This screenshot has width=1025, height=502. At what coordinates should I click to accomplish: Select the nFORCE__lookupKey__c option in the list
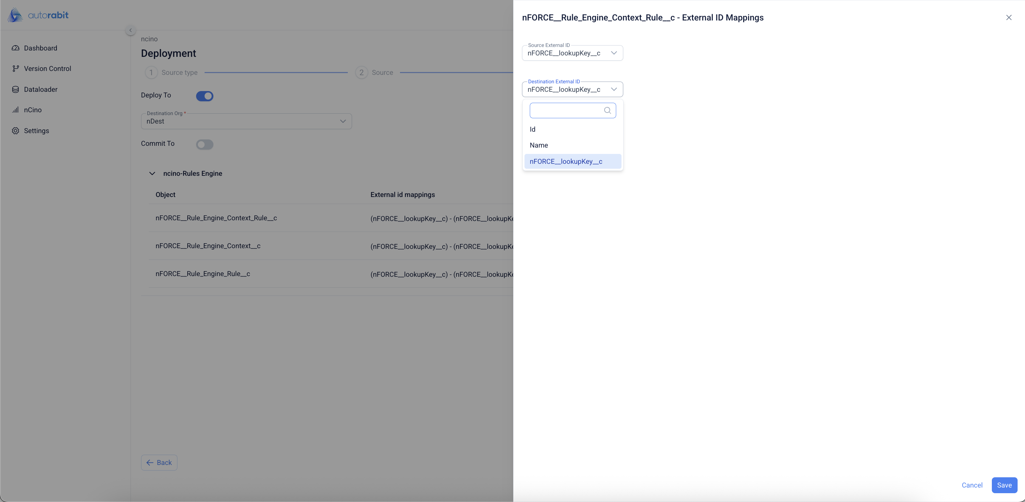tap(566, 162)
